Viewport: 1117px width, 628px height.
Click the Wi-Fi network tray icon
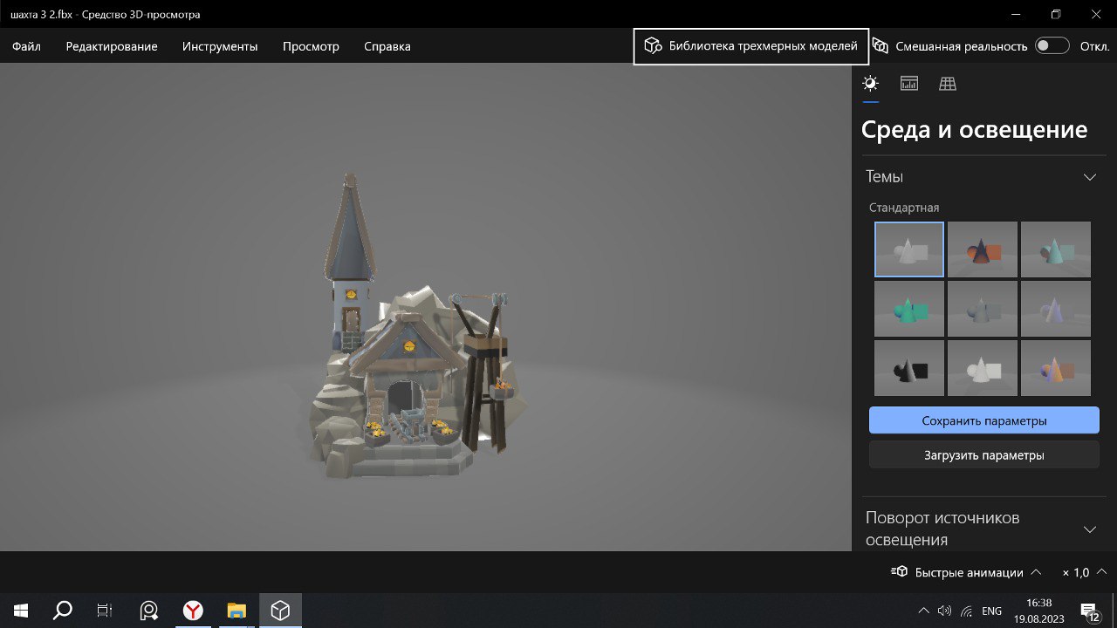[x=967, y=611]
